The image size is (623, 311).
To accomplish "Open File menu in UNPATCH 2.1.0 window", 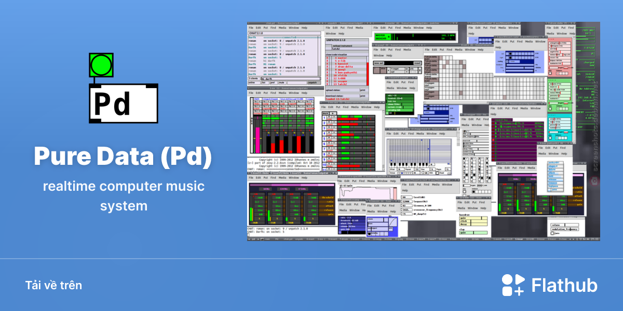I will (x=328, y=27).
